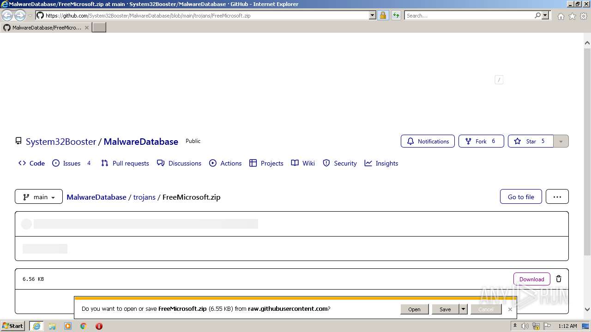The height and width of the screenshot is (332, 591).
Task: Click the Notifications button
Action: pyautogui.click(x=428, y=141)
